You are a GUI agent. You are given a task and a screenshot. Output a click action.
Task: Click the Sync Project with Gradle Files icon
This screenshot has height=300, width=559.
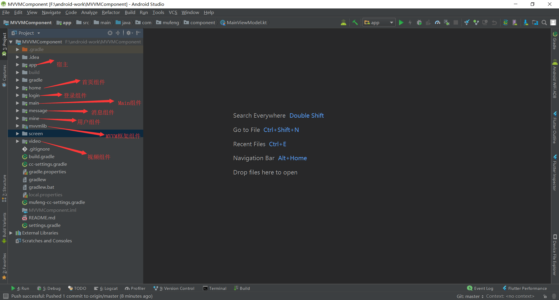[x=505, y=22]
